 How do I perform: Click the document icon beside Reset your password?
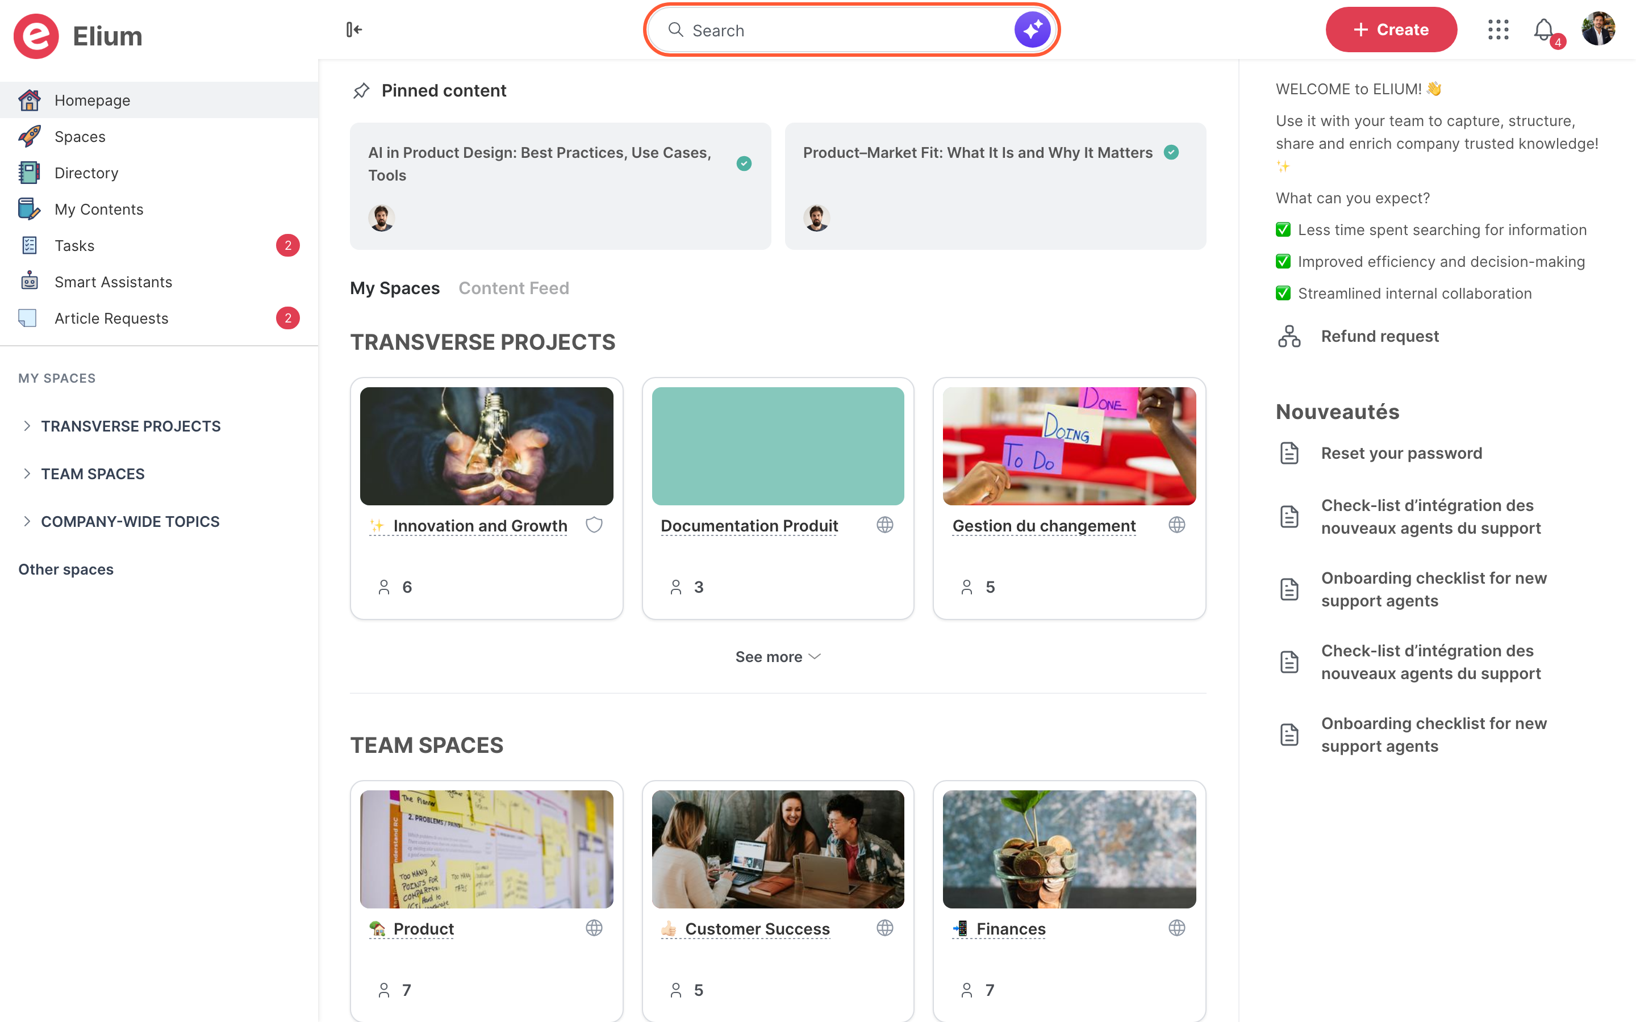[x=1289, y=453]
